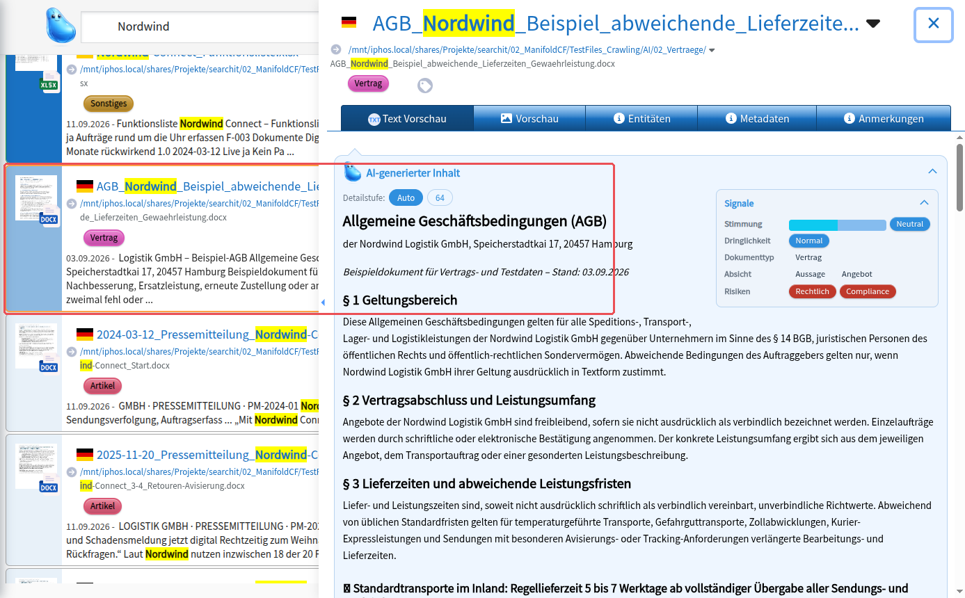Viewport: 965px width, 598px height.
Task: Click German flag on 2025-11-20 Pressemitteilung result
Action: click(85, 455)
